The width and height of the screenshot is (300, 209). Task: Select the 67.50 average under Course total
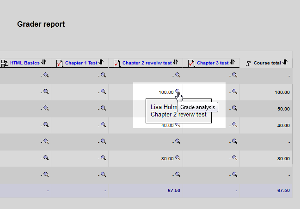pyautogui.click(x=283, y=191)
